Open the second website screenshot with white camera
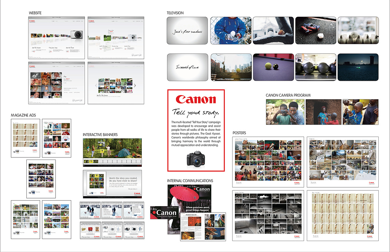 pos(116,38)
